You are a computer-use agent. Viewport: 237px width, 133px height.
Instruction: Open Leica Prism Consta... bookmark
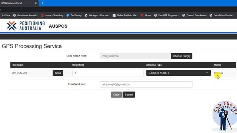[221, 15]
